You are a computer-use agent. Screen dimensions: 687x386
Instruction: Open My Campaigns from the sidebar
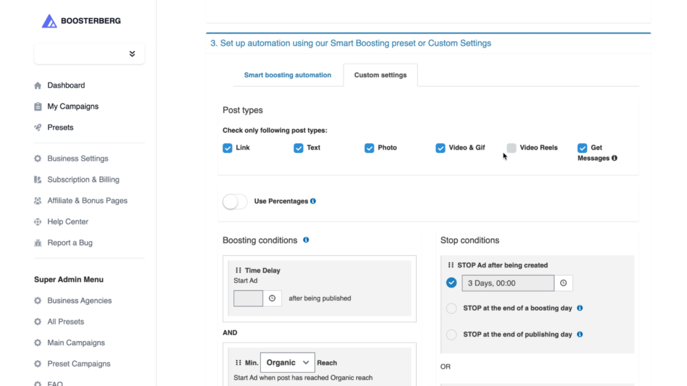[x=72, y=107]
